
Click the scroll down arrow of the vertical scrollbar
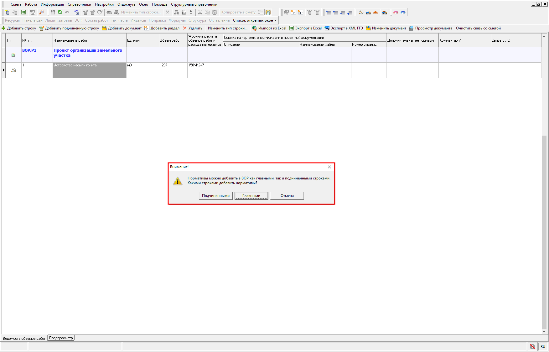click(x=544, y=331)
